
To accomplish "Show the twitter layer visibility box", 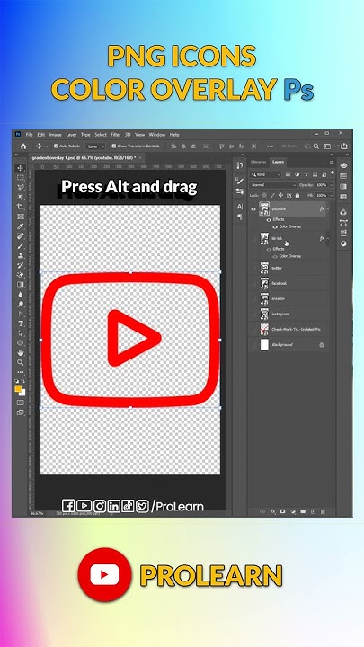I will (x=253, y=268).
